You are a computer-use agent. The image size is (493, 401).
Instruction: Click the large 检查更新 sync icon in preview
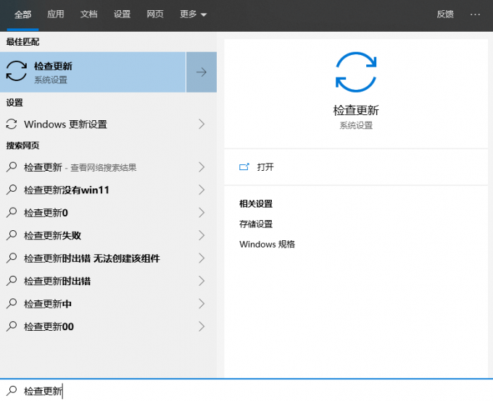356,72
